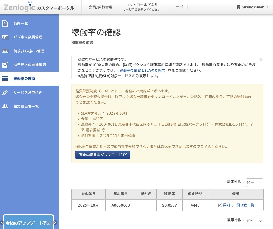This screenshot has width=273, height=229.
Task: Open the 預り金一覧 link
Action: pos(245,205)
